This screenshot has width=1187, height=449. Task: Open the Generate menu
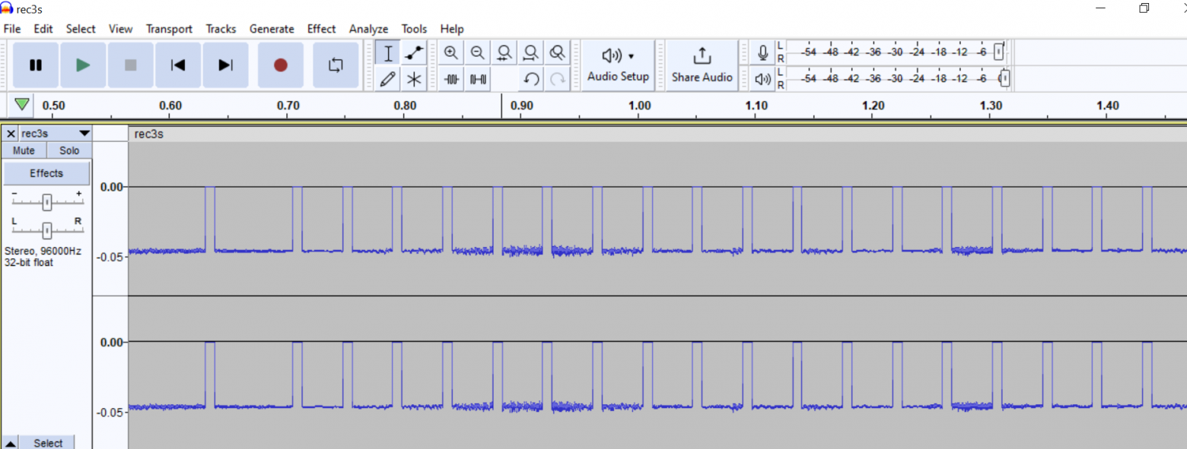(x=272, y=29)
